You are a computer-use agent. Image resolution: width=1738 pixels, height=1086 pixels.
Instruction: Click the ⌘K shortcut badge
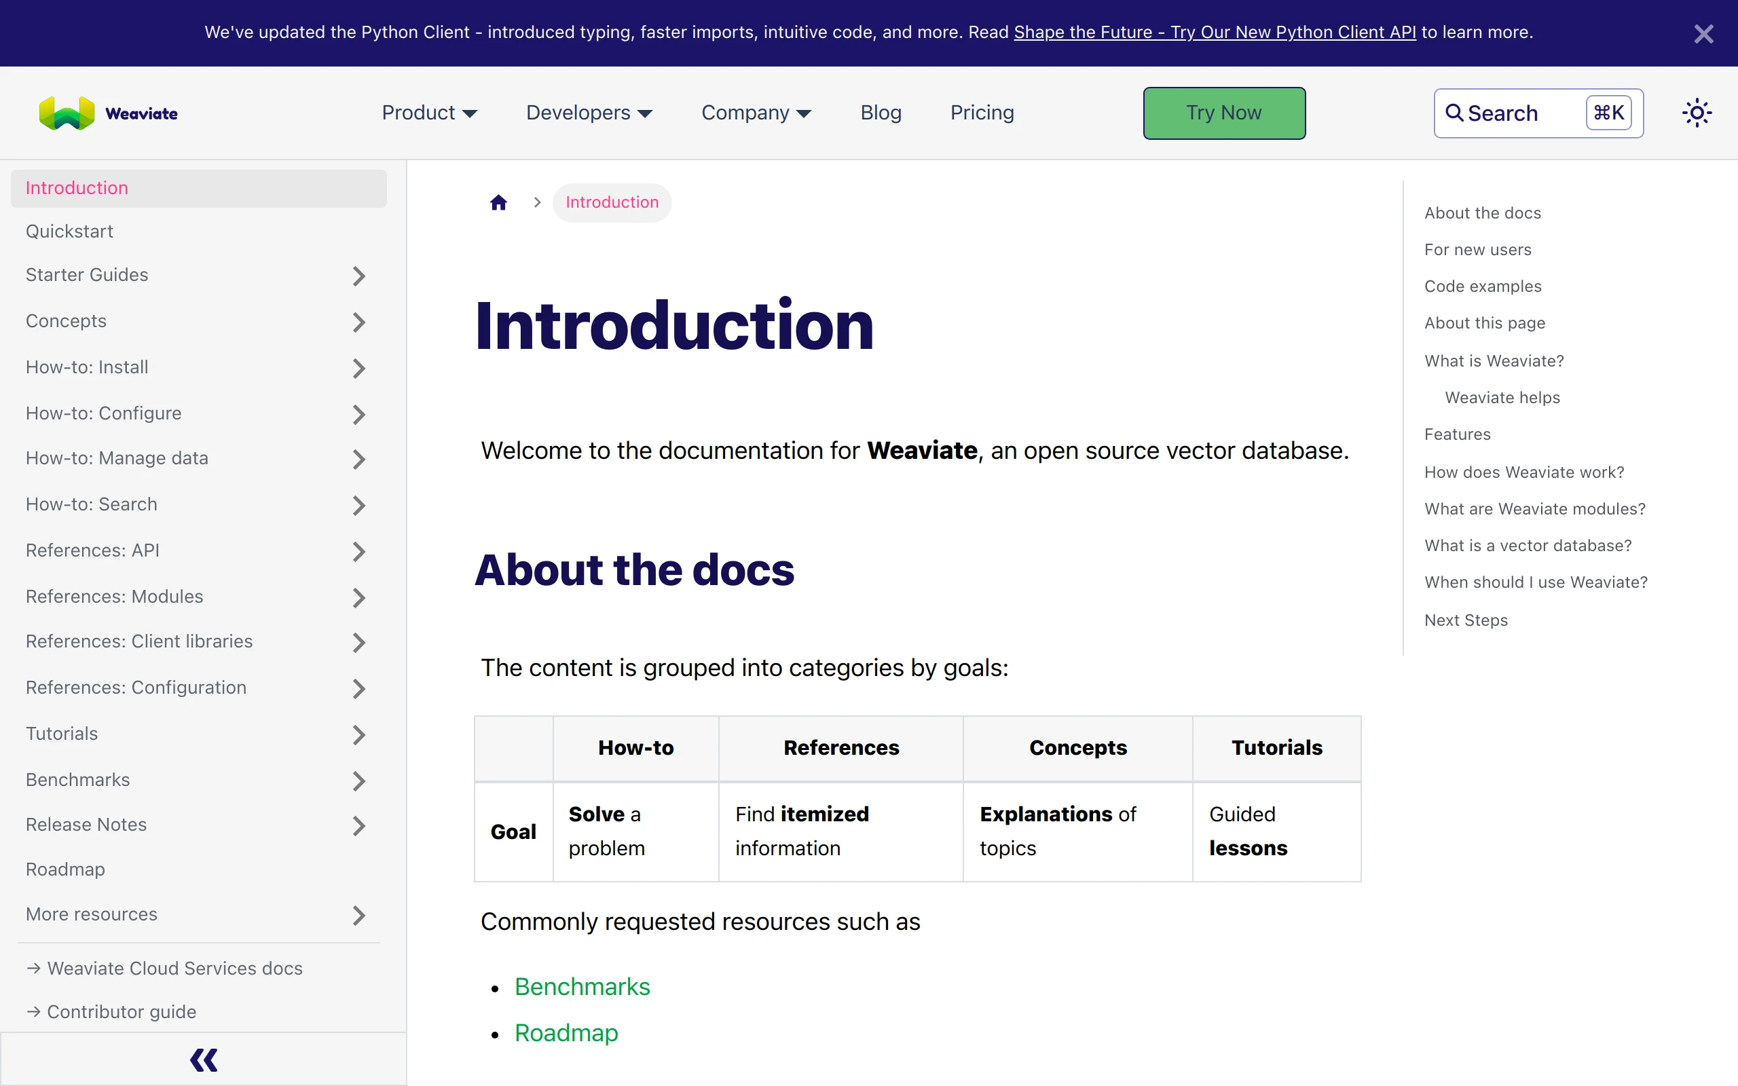(1608, 113)
